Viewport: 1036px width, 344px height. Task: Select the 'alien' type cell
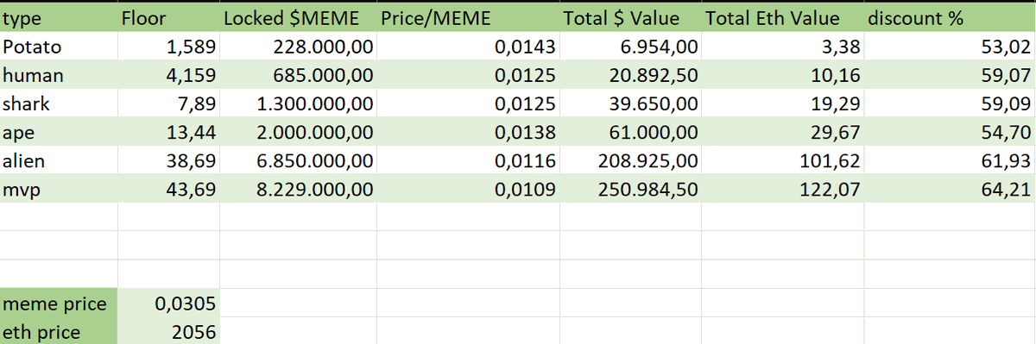(59, 160)
